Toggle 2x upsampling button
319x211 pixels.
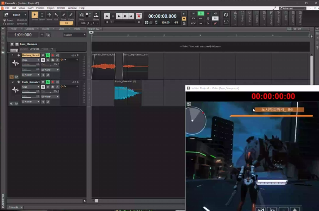point(208,24)
